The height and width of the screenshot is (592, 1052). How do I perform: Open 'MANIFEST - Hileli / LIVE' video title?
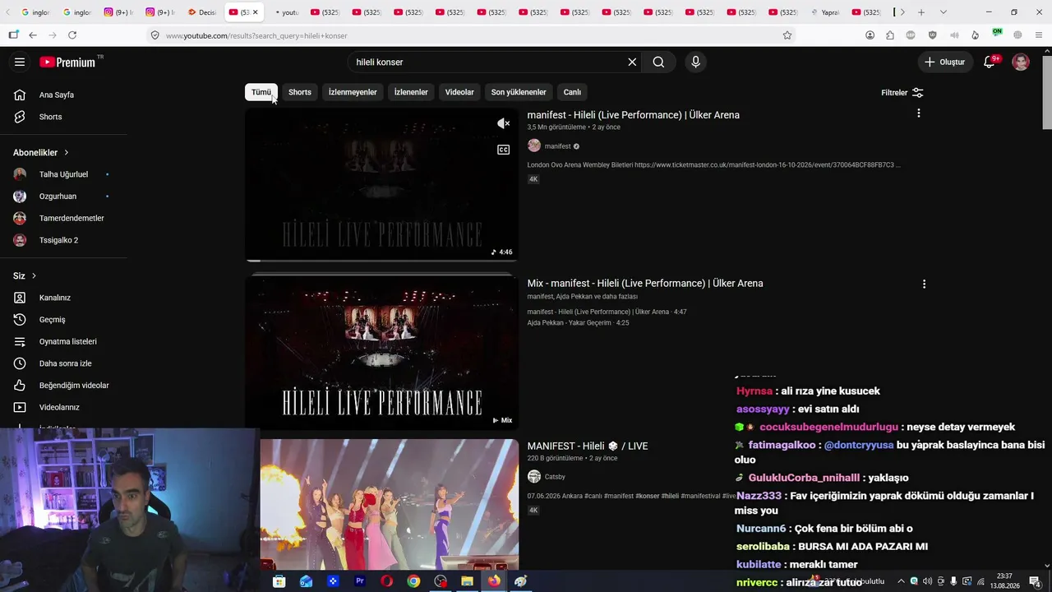[x=588, y=446]
